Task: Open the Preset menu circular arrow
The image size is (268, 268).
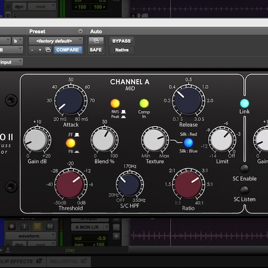Action: tap(80, 32)
